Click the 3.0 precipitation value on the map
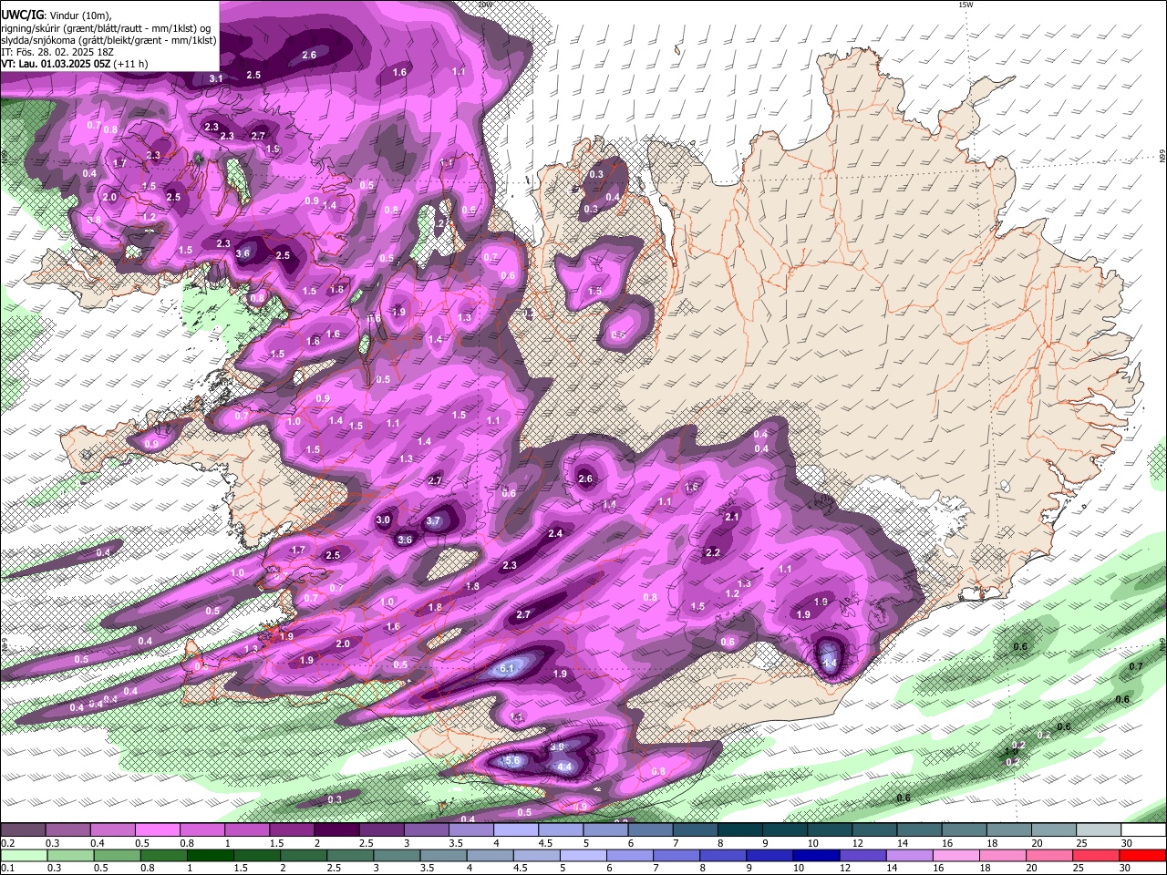The height and width of the screenshot is (875, 1167). click(x=383, y=520)
